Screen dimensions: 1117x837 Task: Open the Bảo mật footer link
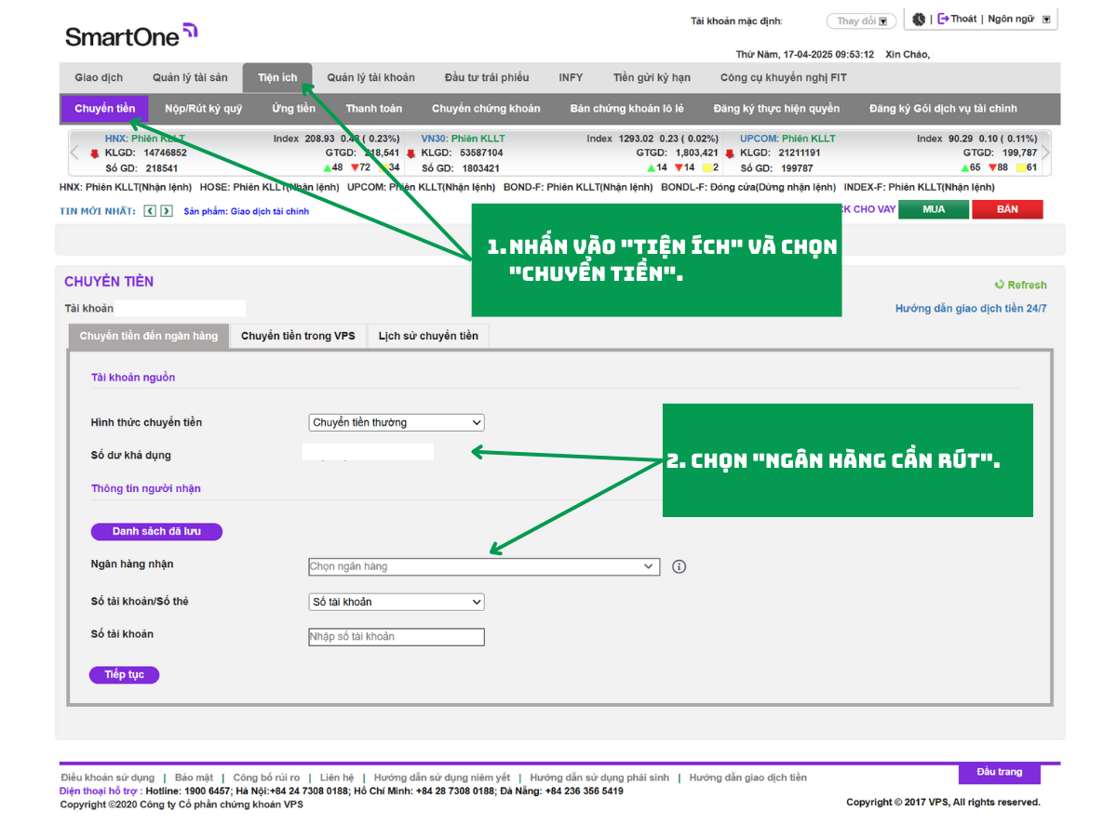click(194, 777)
